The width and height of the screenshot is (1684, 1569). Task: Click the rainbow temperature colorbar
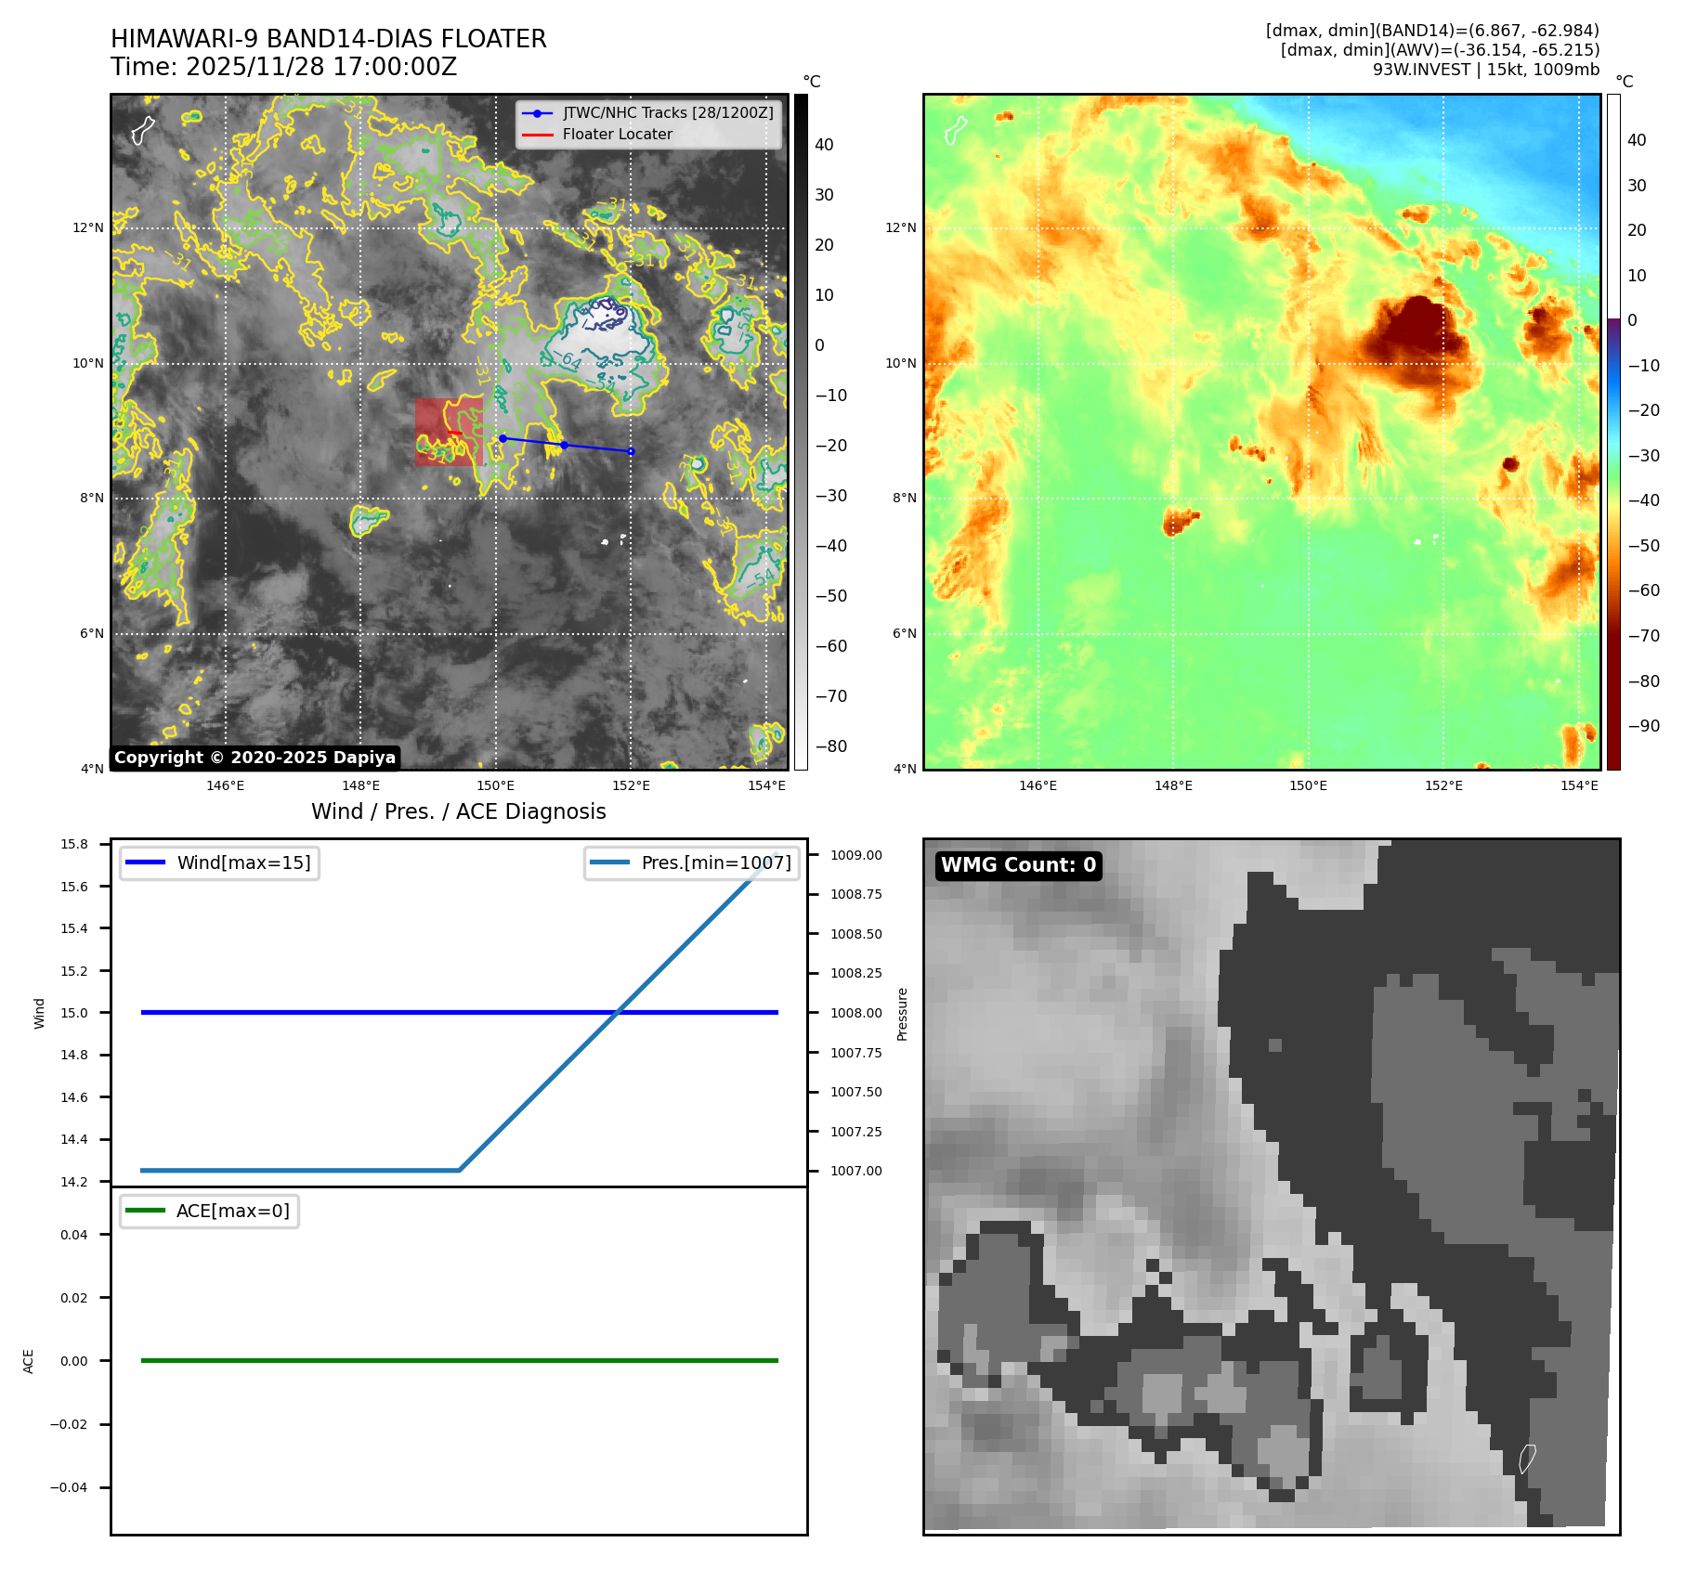click(x=1613, y=432)
